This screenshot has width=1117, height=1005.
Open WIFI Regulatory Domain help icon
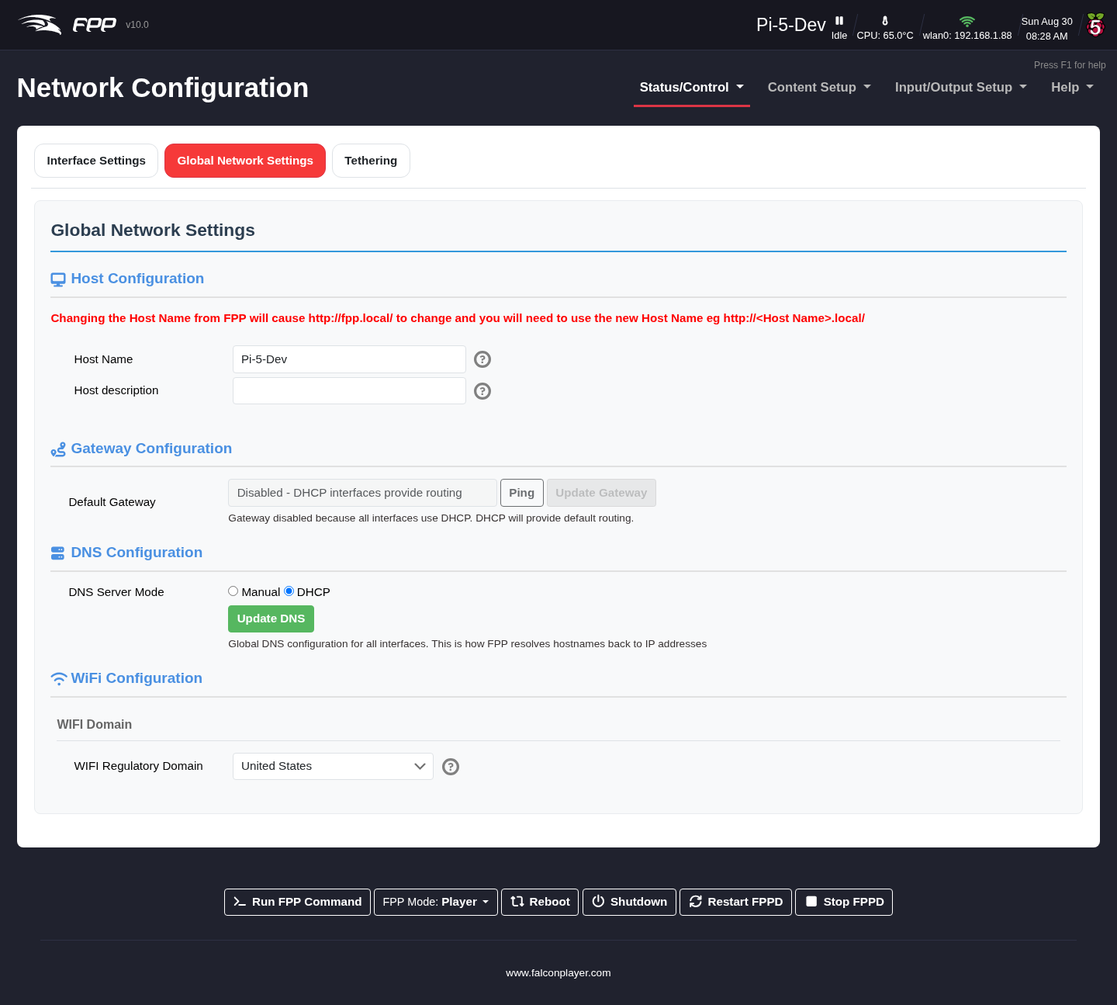coord(451,767)
